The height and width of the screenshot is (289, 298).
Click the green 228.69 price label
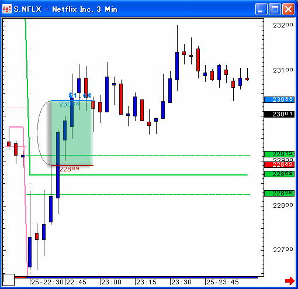tap(279, 174)
